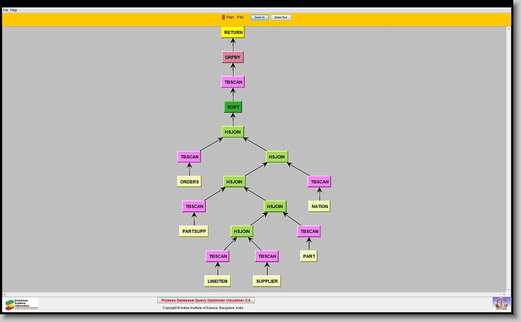
Task: Select the GRPBY operator node
Action: pos(233,57)
